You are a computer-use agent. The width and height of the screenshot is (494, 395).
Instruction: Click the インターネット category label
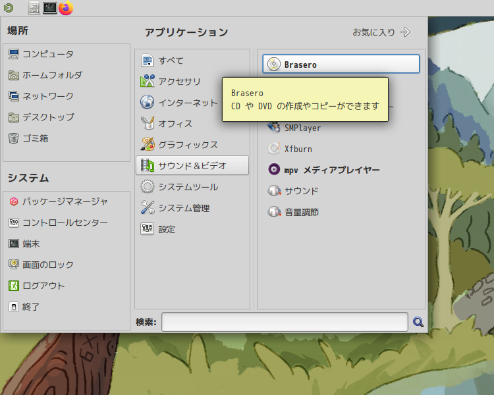[x=188, y=103]
